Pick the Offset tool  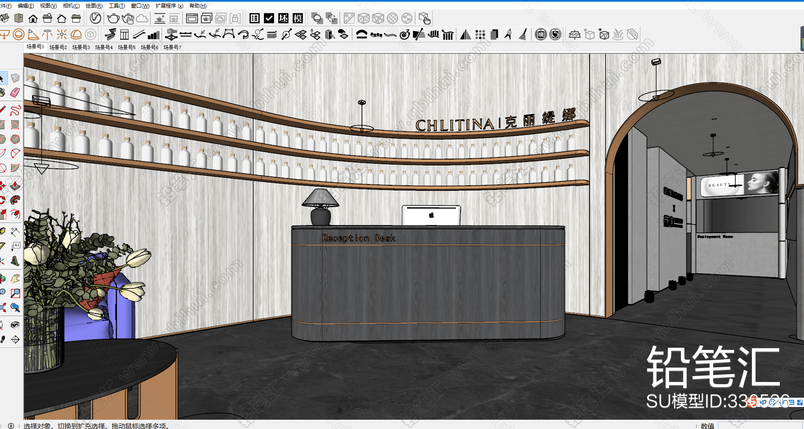[15, 214]
